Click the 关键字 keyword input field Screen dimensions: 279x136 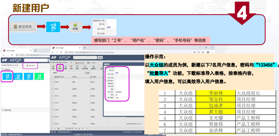point(71,73)
